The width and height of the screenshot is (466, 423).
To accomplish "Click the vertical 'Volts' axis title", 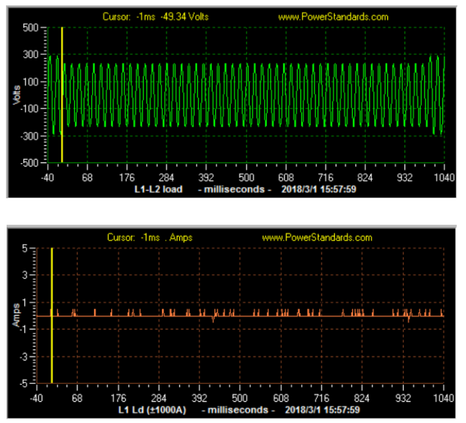I will click(18, 95).
